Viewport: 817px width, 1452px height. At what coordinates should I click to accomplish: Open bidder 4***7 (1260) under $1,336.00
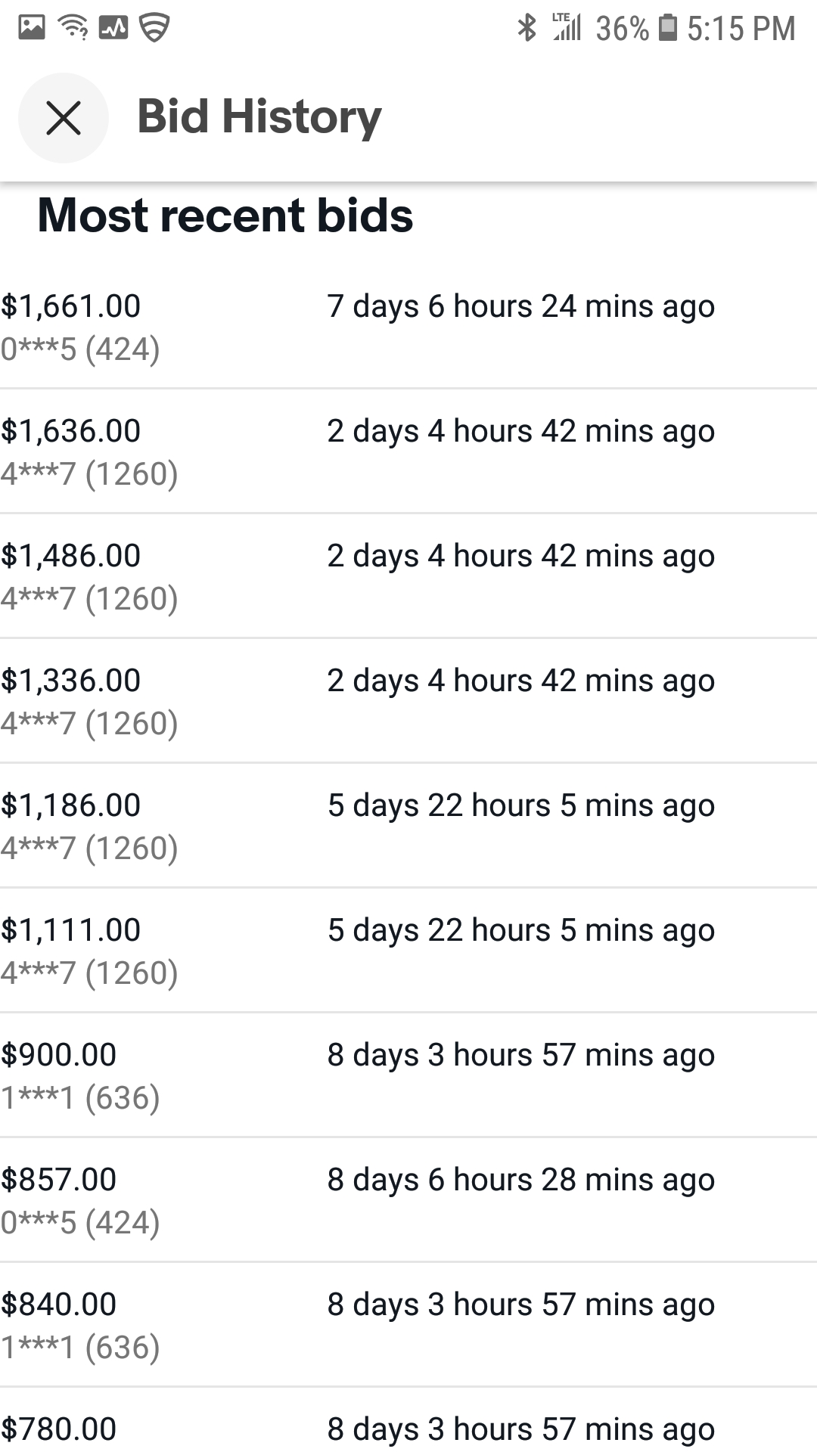[x=89, y=724]
